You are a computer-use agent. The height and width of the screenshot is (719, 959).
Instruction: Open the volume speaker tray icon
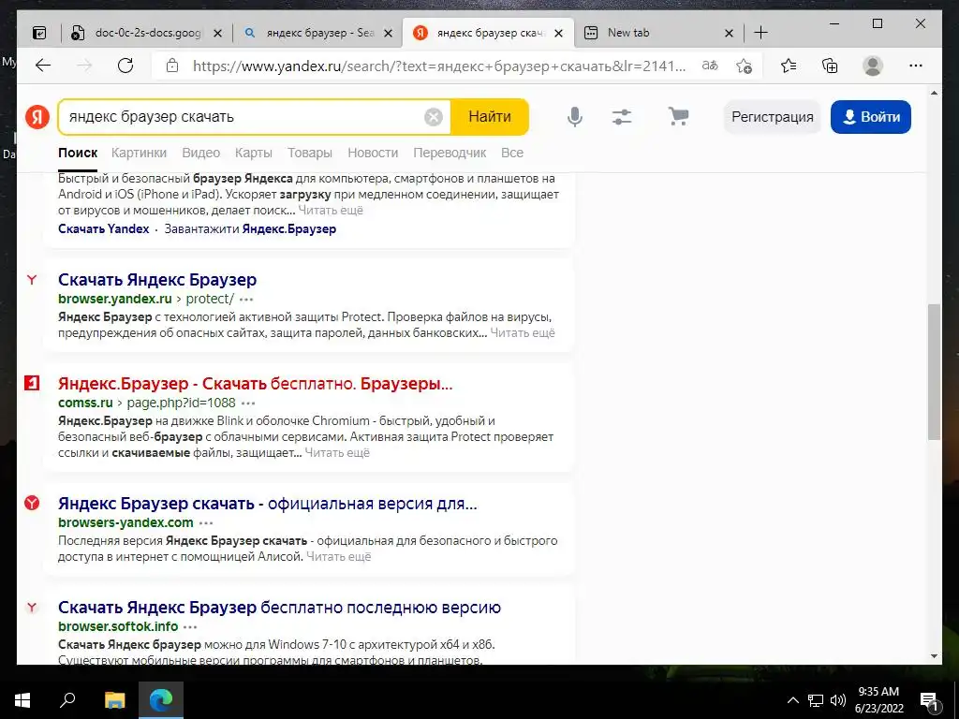(838, 700)
